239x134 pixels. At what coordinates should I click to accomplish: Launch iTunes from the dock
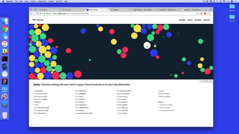point(5,44)
